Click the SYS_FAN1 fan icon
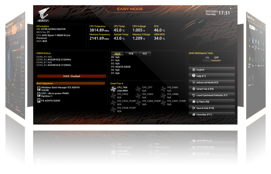The width and height of the screenshot is (271, 174). click(x=163, y=89)
